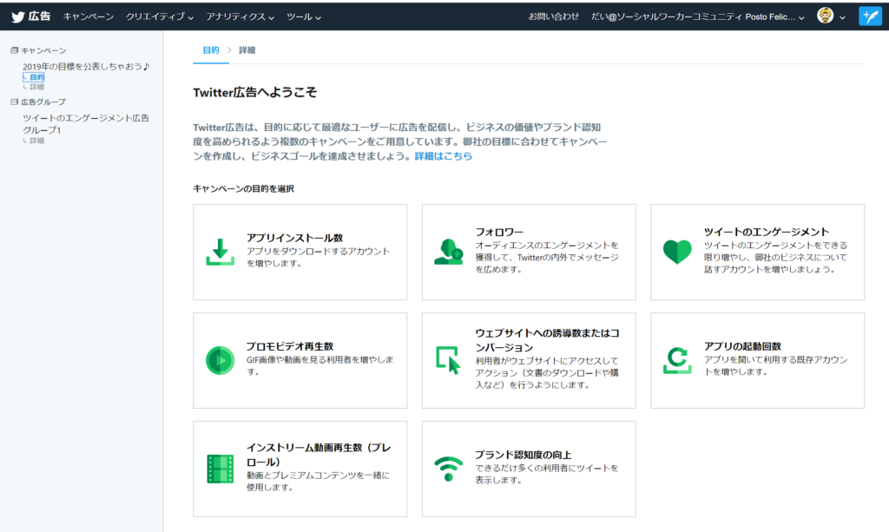Open the クリエイティブ dropdown menu

click(x=160, y=17)
